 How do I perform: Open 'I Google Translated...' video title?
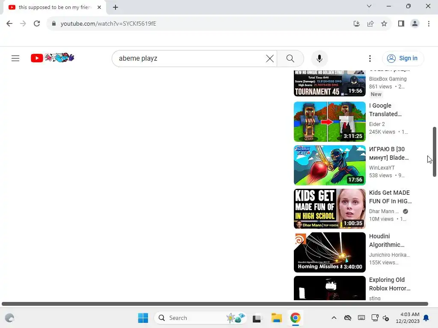tap(385, 110)
